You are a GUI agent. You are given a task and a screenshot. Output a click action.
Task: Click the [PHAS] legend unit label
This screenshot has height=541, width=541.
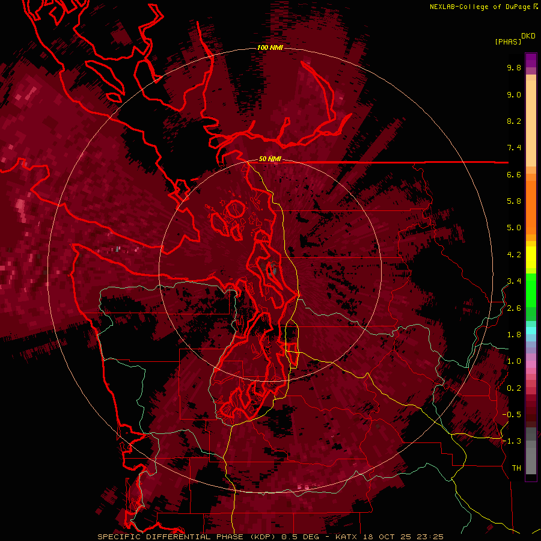coord(508,41)
